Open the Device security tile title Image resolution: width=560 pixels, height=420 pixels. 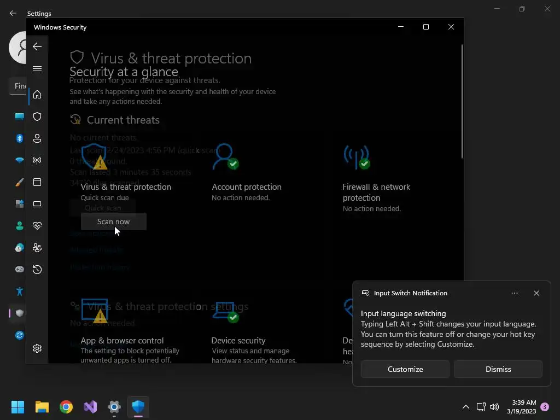[238, 341]
